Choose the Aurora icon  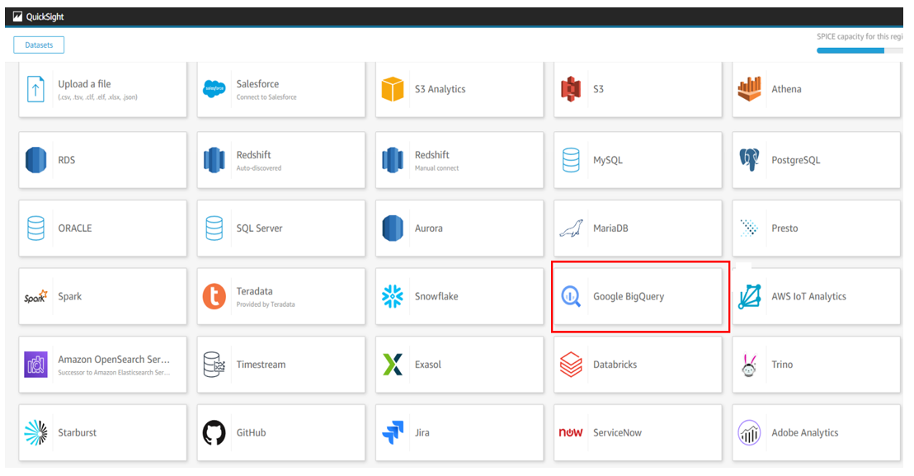point(393,229)
